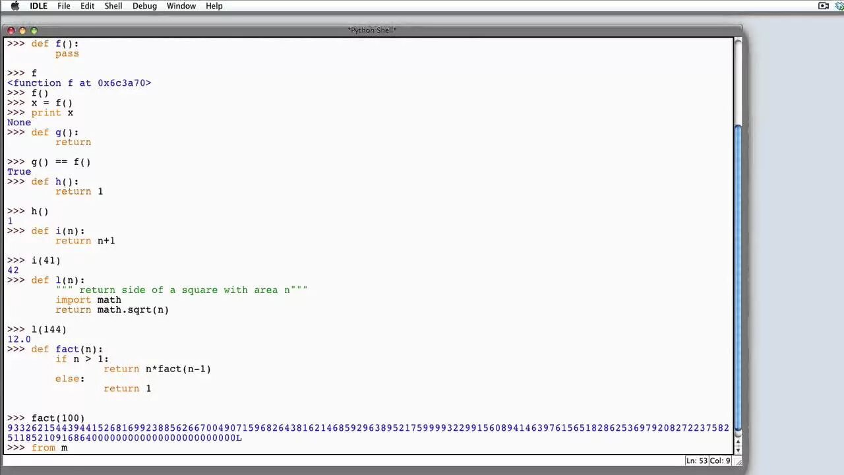Close the Python Shell window

11,30
